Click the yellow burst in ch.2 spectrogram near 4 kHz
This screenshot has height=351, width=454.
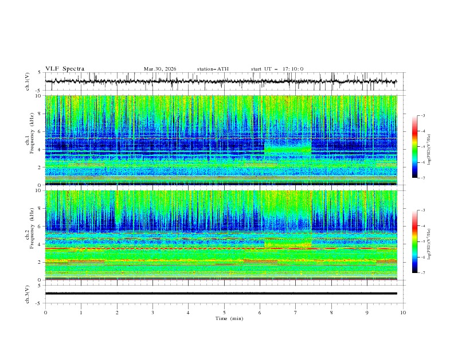tap(288, 244)
